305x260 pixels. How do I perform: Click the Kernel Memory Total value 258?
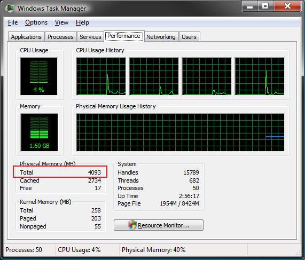(x=96, y=210)
